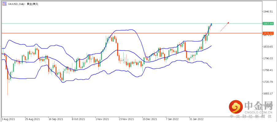Click the 1833.65 price axis label
277x122 pixels.
coord(268,47)
